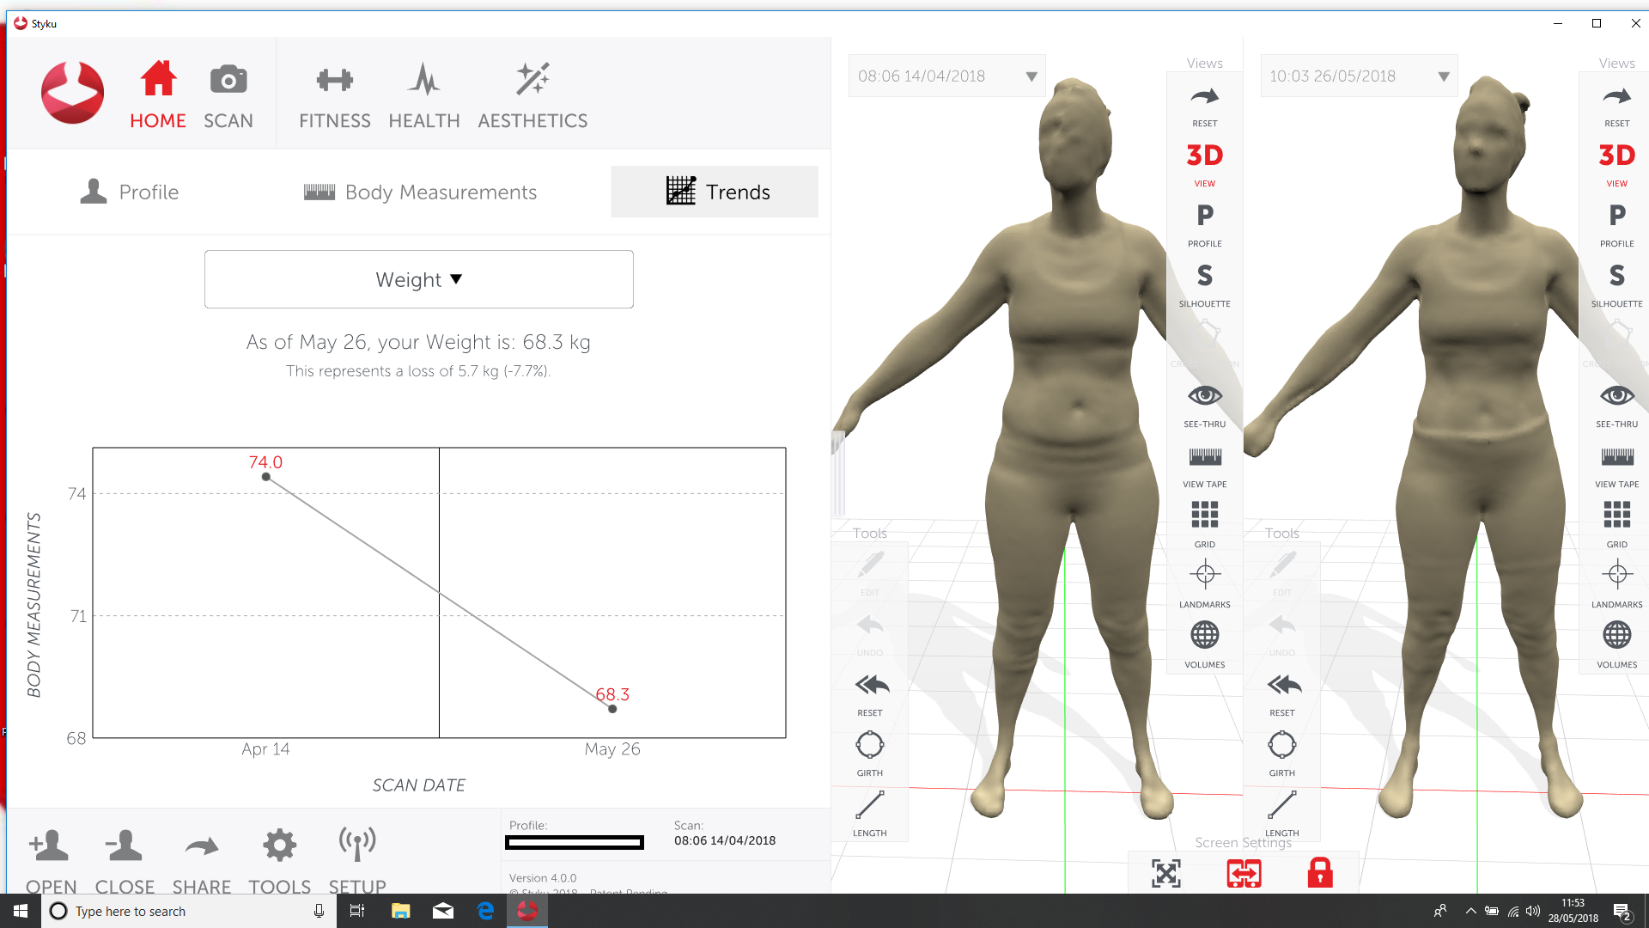
Task: Select the Length tool in left viewer
Action: (x=869, y=814)
